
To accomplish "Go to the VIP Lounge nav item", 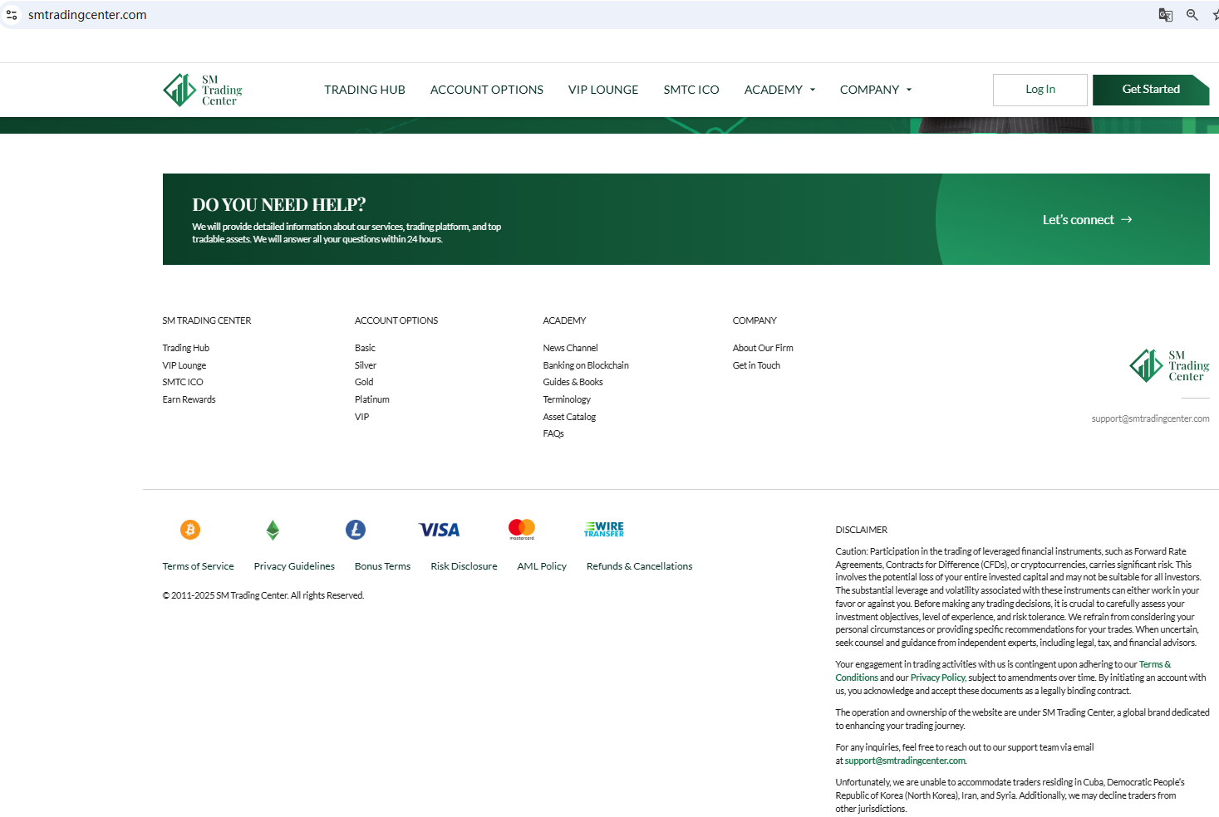I will click(603, 90).
